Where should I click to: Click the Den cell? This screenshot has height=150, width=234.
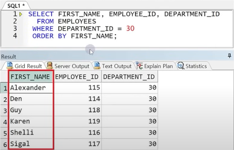click(x=31, y=99)
